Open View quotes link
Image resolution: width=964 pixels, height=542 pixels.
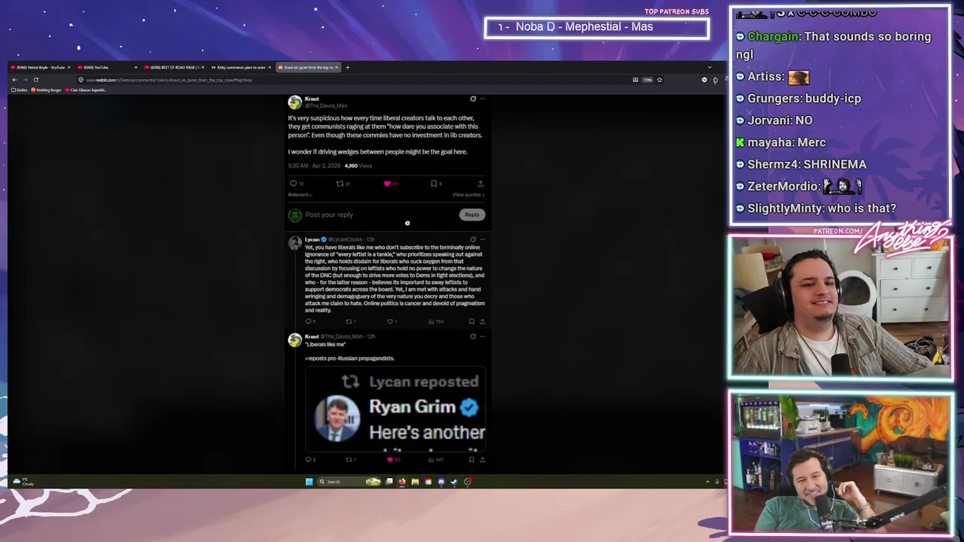coord(468,195)
